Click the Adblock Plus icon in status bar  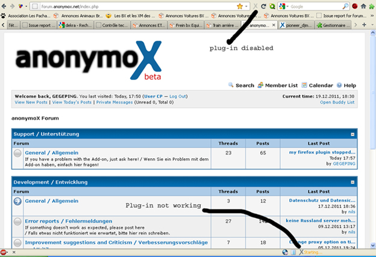pos(4,252)
